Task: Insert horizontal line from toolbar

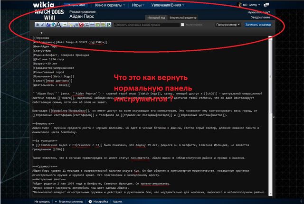Action: (x=92, y=25)
